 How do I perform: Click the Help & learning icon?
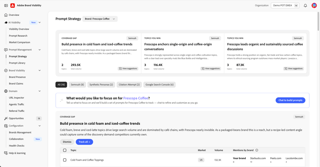[x=6, y=153]
